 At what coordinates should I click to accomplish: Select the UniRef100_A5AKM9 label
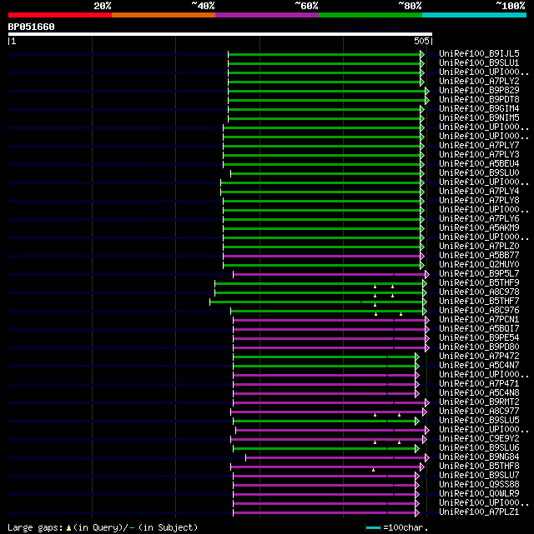[x=479, y=227]
